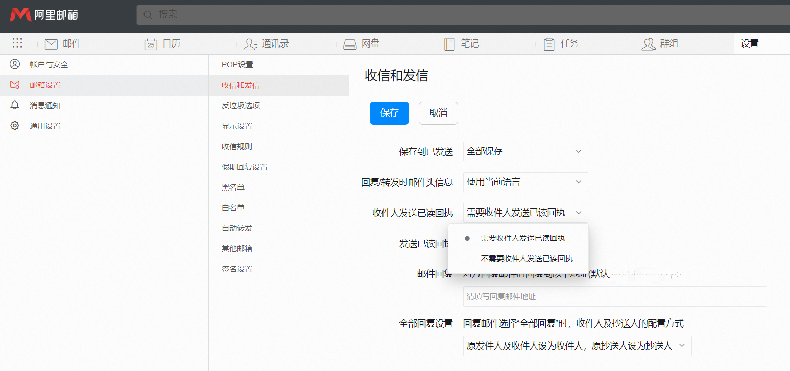
Task: Open 消息通知 settings category
Action: click(x=104, y=105)
